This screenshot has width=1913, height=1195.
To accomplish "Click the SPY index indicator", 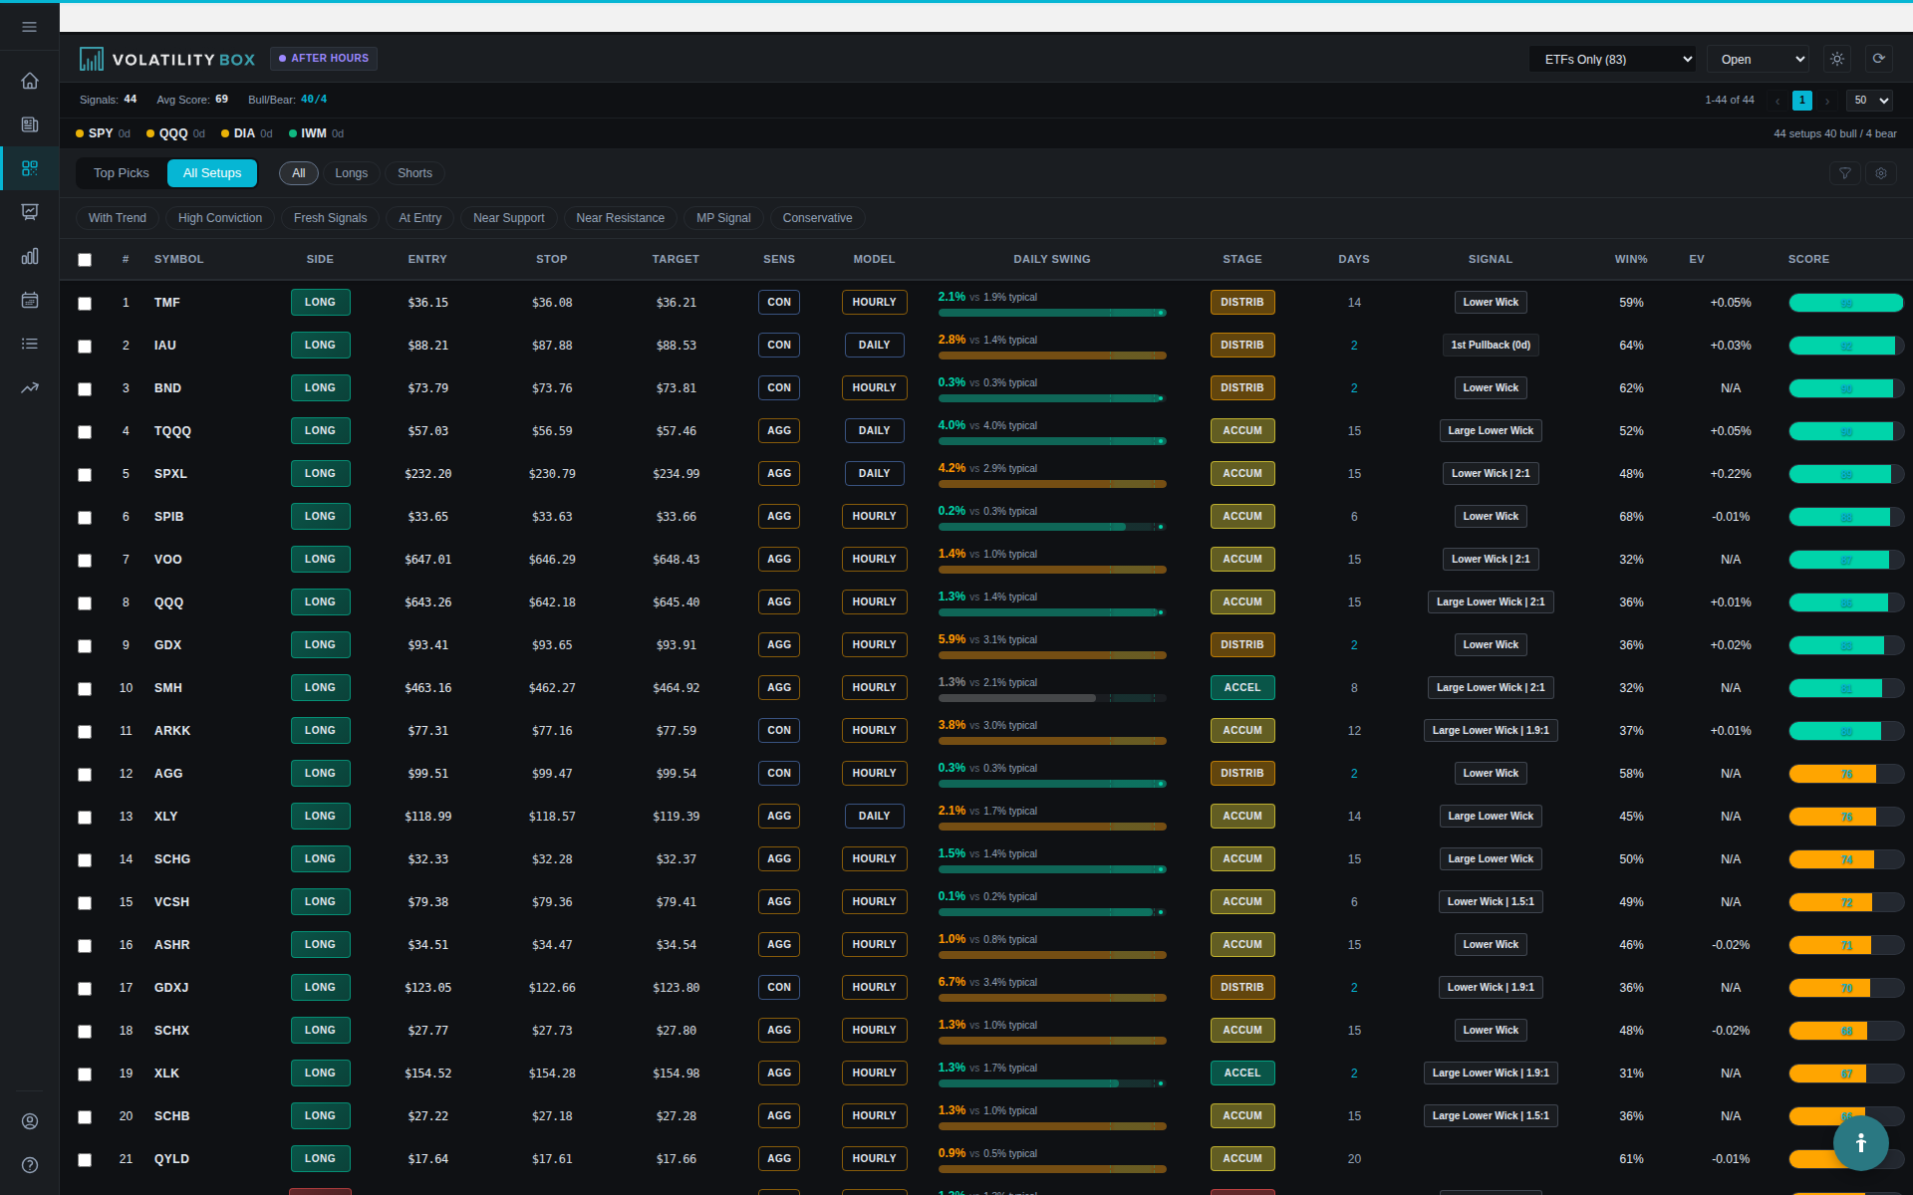I will tap(103, 133).
